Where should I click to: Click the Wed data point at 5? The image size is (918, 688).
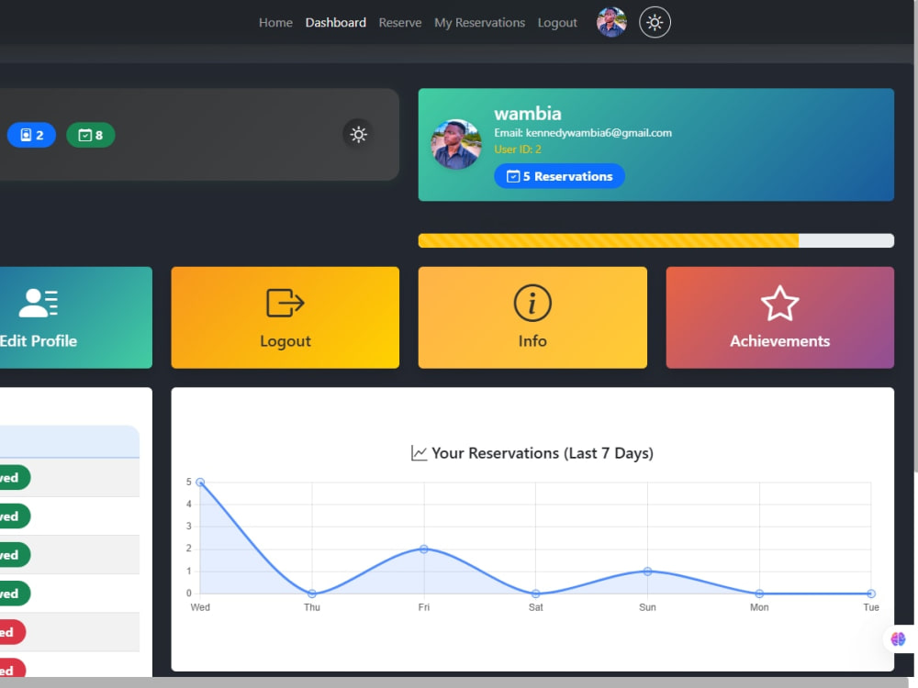click(x=200, y=483)
